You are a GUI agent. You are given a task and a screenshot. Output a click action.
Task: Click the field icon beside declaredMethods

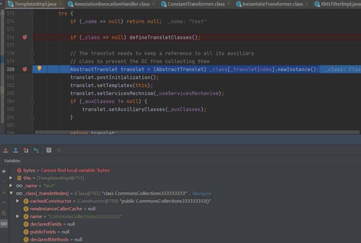pos(26,240)
